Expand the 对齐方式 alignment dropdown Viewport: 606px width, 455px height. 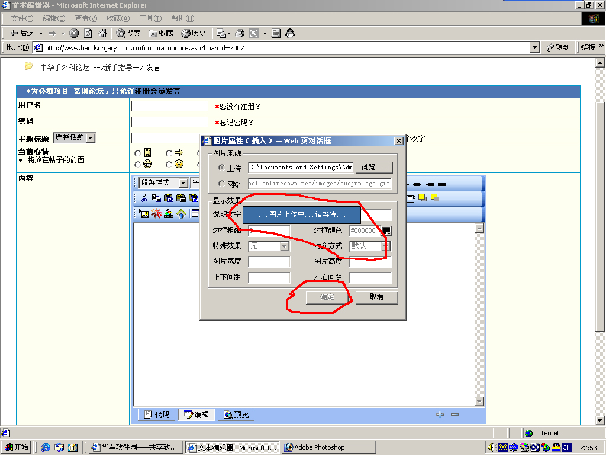pos(386,246)
